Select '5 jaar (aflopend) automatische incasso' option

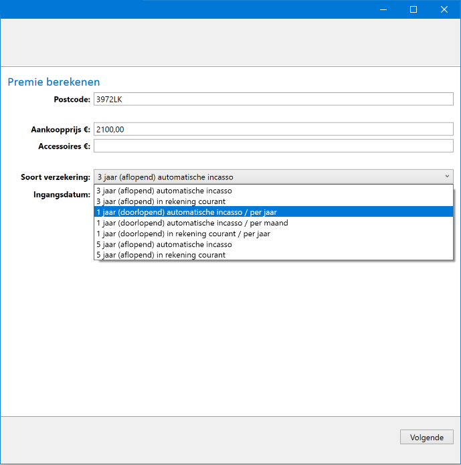274,244
